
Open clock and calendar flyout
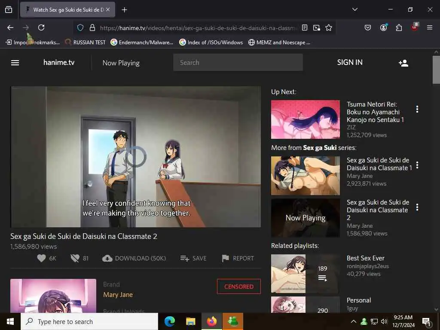coord(403,321)
